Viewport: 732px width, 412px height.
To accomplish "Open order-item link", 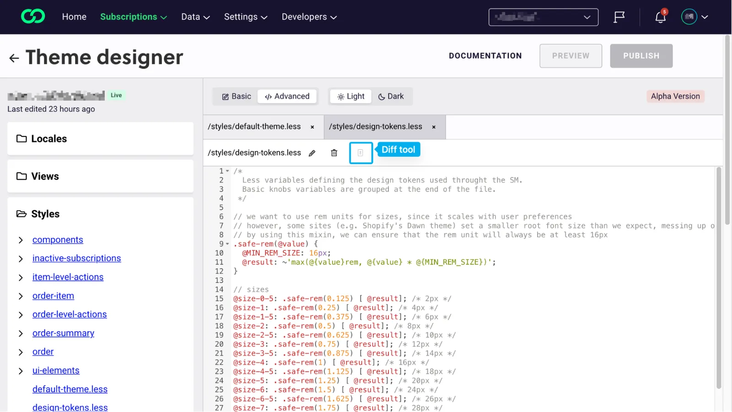I will coord(53,296).
